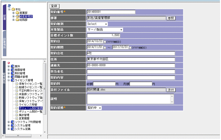Click the 目標ポイント数 field showing 1,500

coord(103,35)
